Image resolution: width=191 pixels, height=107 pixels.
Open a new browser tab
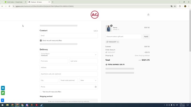(53, 2)
